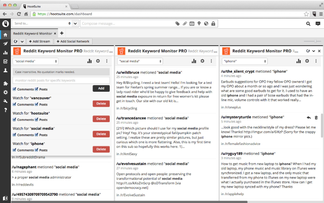
Task: Open gear settings in iphone stream
Action: pos(307,61)
